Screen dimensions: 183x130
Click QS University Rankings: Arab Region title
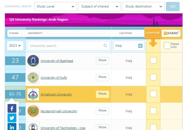(39, 19)
